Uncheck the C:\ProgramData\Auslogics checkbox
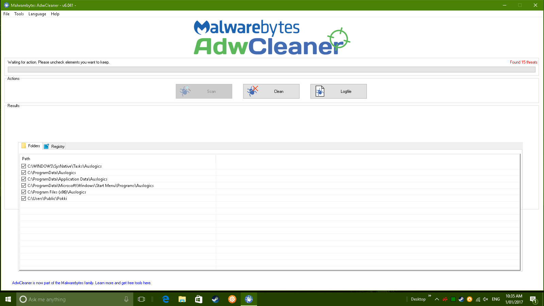This screenshot has width=544, height=306. tap(24, 173)
